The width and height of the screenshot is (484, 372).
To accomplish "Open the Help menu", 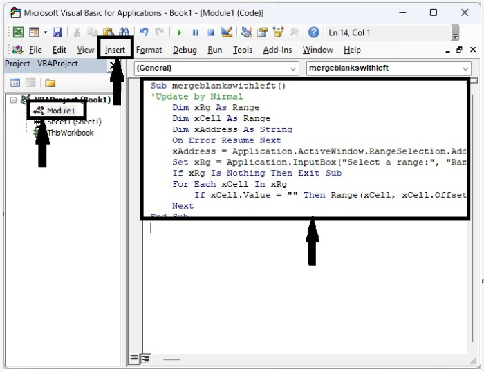I will point(352,50).
